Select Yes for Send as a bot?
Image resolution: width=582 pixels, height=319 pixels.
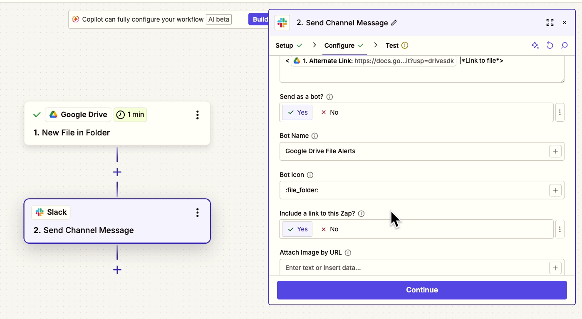(x=297, y=113)
